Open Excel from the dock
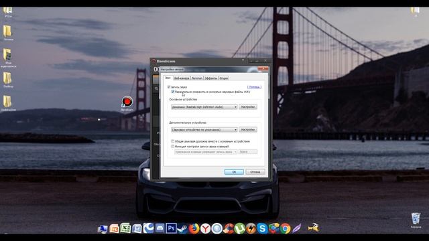The height and width of the screenshot is (241, 429). (x=125, y=228)
